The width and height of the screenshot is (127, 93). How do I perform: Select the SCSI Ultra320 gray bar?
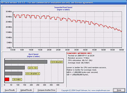(x=26, y=62)
